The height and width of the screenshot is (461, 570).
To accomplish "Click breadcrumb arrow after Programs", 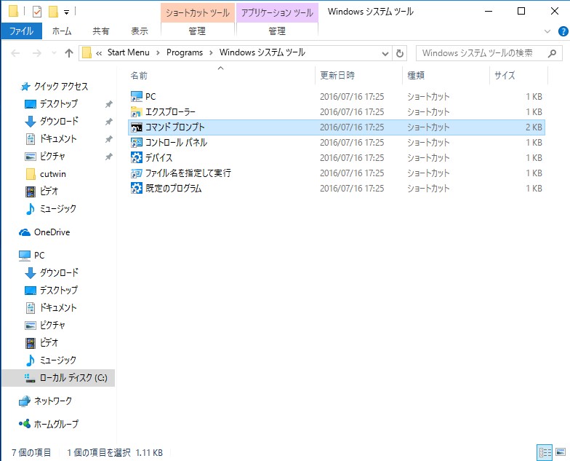I will pos(211,52).
